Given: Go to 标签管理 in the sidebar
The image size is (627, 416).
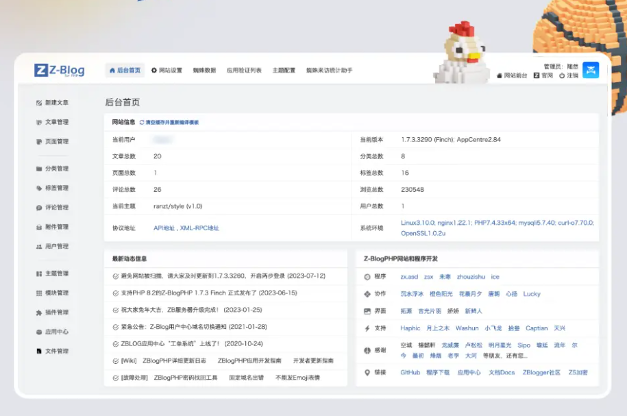Looking at the screenshot, I should pos(52,188).
